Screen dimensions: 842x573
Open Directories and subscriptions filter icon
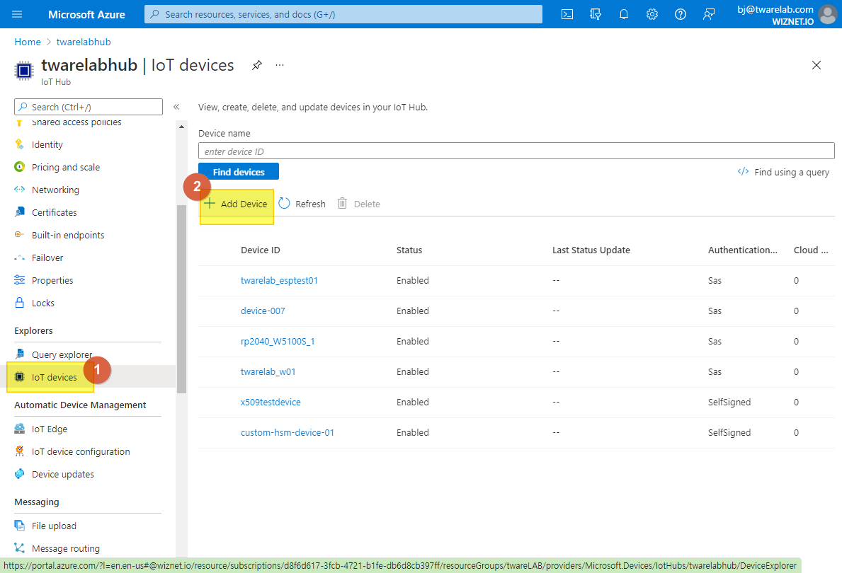[x=596, y=14]
